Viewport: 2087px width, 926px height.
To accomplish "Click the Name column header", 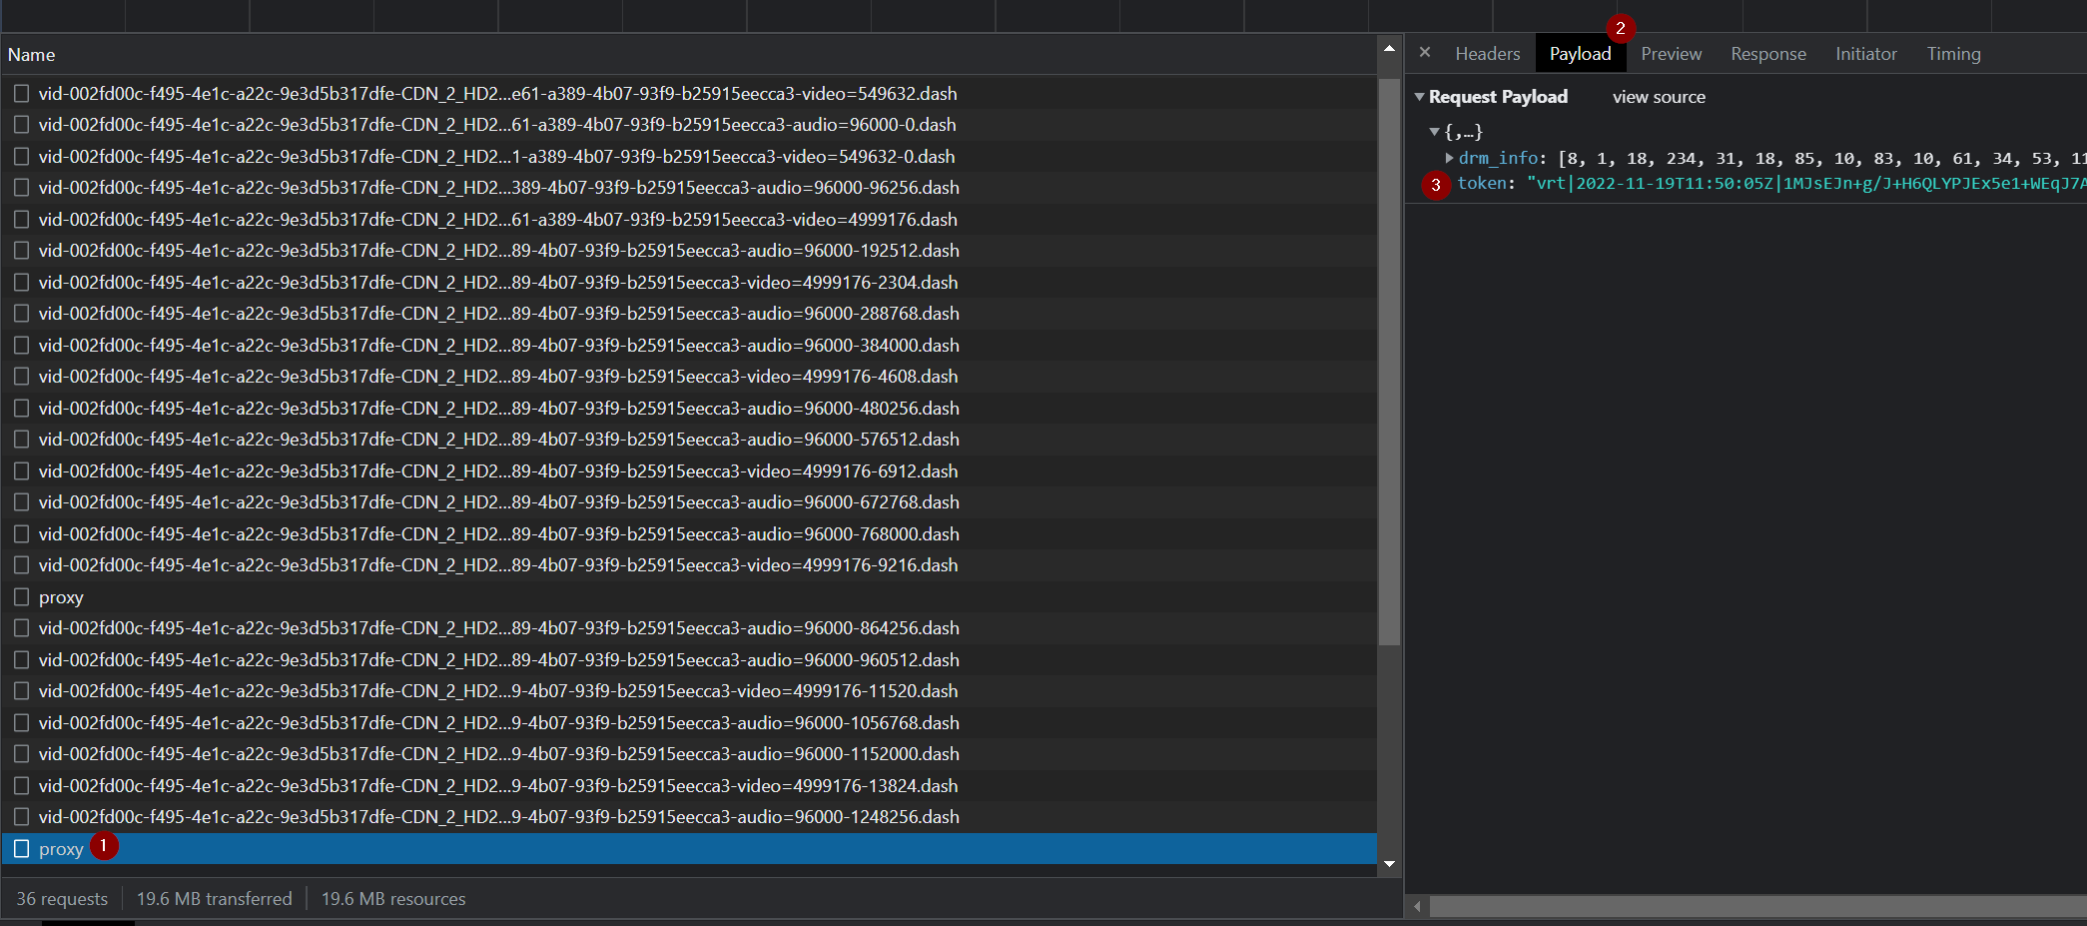I will pos(689,55).
